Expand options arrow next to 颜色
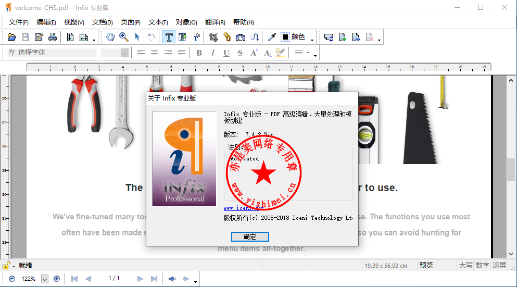Viewport: 517px width, 287px height. 312,40
